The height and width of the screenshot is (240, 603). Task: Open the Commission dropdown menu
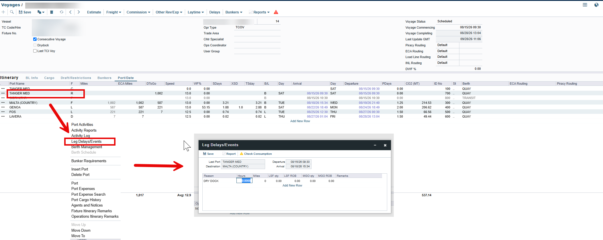(138, 12)
